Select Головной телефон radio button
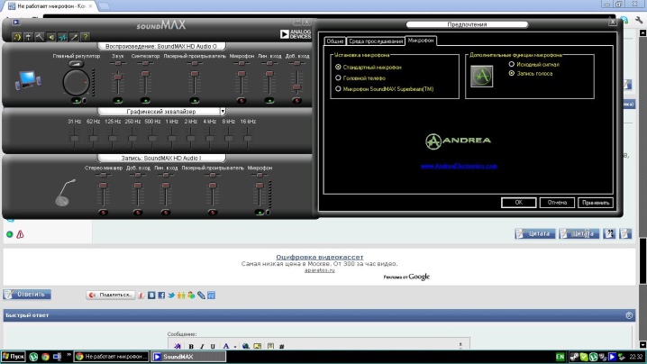647x364 pixels. tap(338, 77)
